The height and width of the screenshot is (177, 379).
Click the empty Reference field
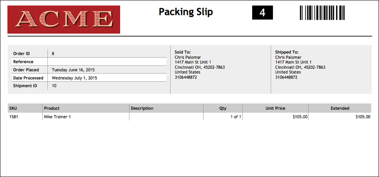coord(107,62)
